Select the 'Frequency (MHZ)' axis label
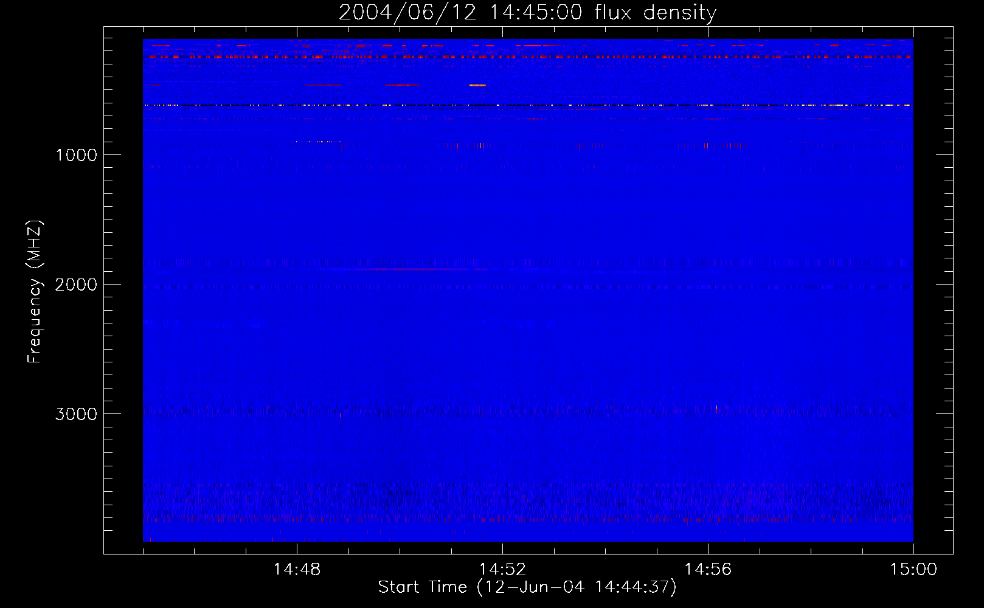This screenshot has width=984, height=608. coord(35,292)
